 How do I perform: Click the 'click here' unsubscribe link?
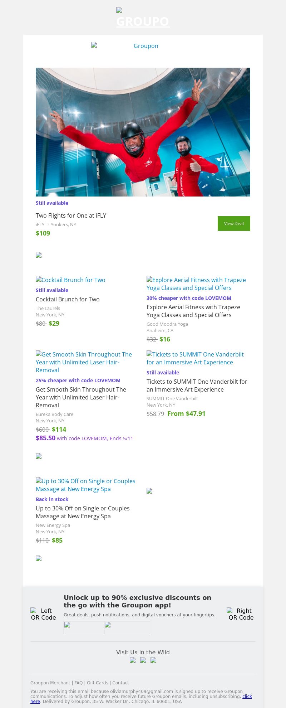(x=247, y=696)
